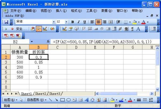Click the Insert Function fx icon
161x109 pixels.
click(x=48, y=42)
